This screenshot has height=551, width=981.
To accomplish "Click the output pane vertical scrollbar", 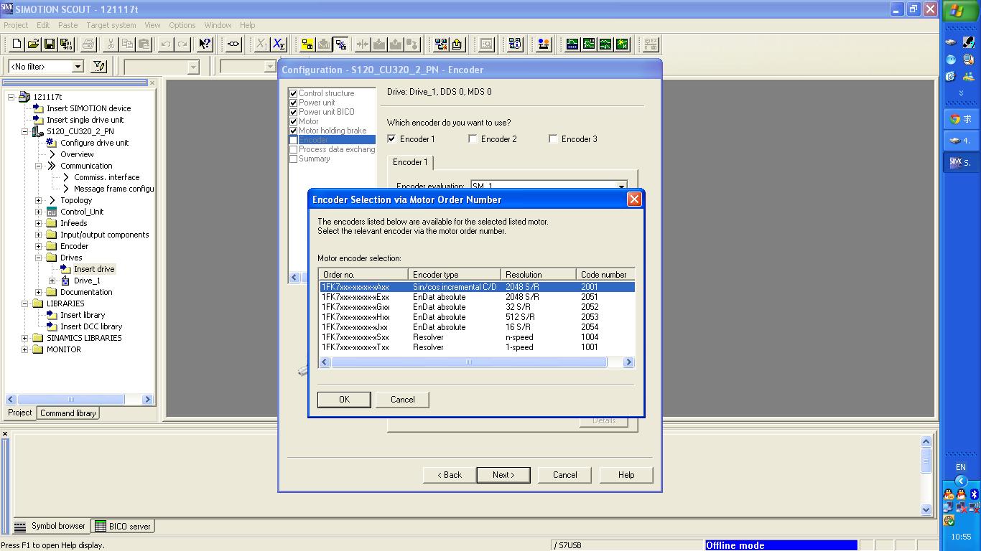I will [x=926, y=475].
